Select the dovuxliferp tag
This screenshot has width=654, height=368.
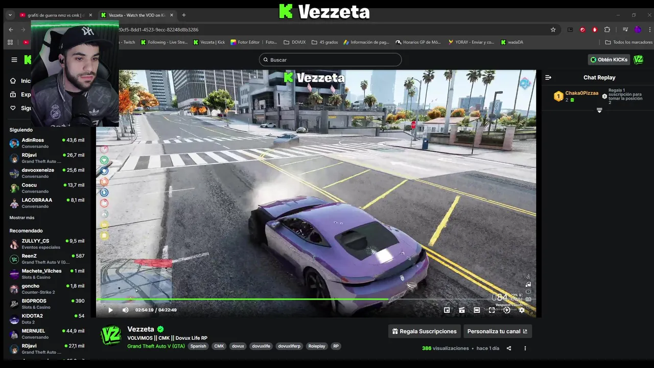[x=289, y=346]
